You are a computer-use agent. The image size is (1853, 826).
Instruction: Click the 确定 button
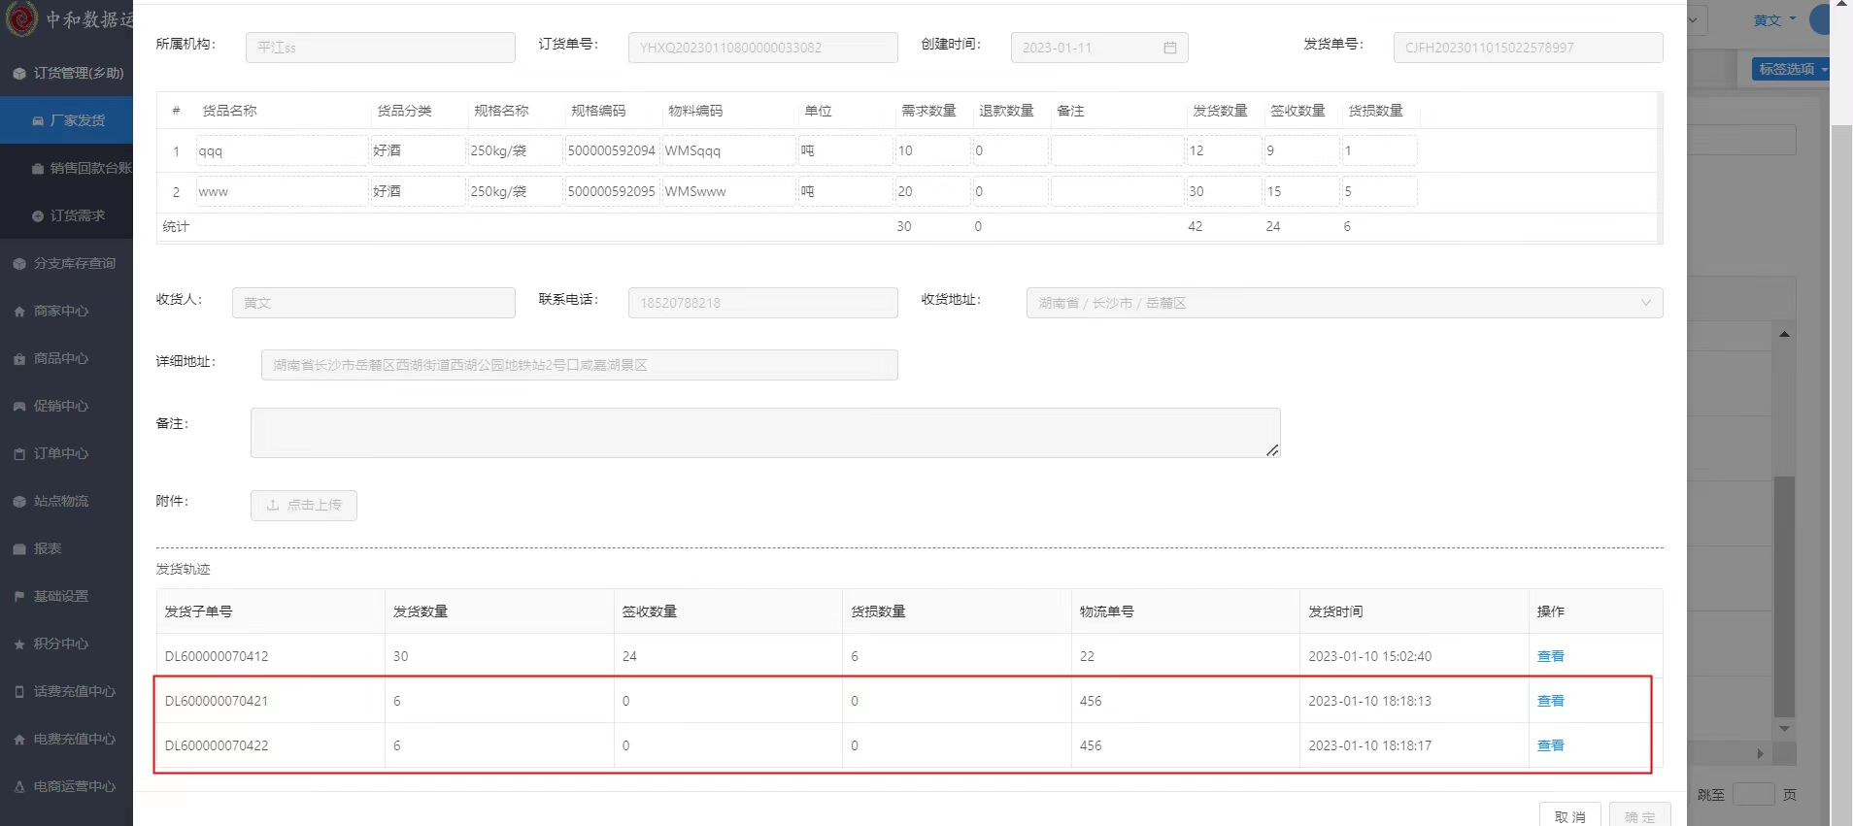pos(1639,816)
